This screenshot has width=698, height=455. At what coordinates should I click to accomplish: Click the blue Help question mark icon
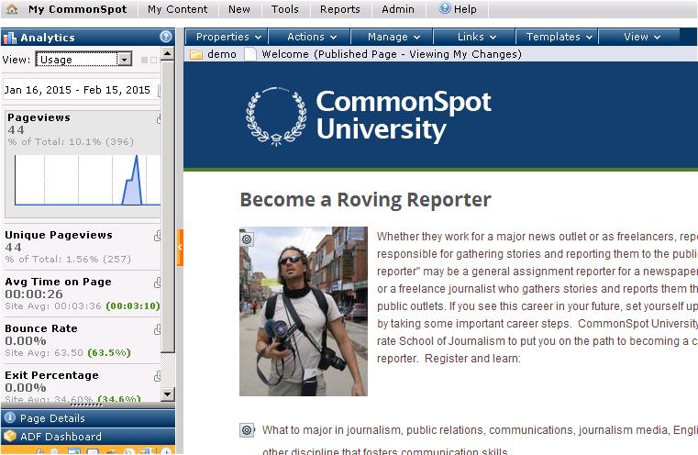click(x=444, y=8)
